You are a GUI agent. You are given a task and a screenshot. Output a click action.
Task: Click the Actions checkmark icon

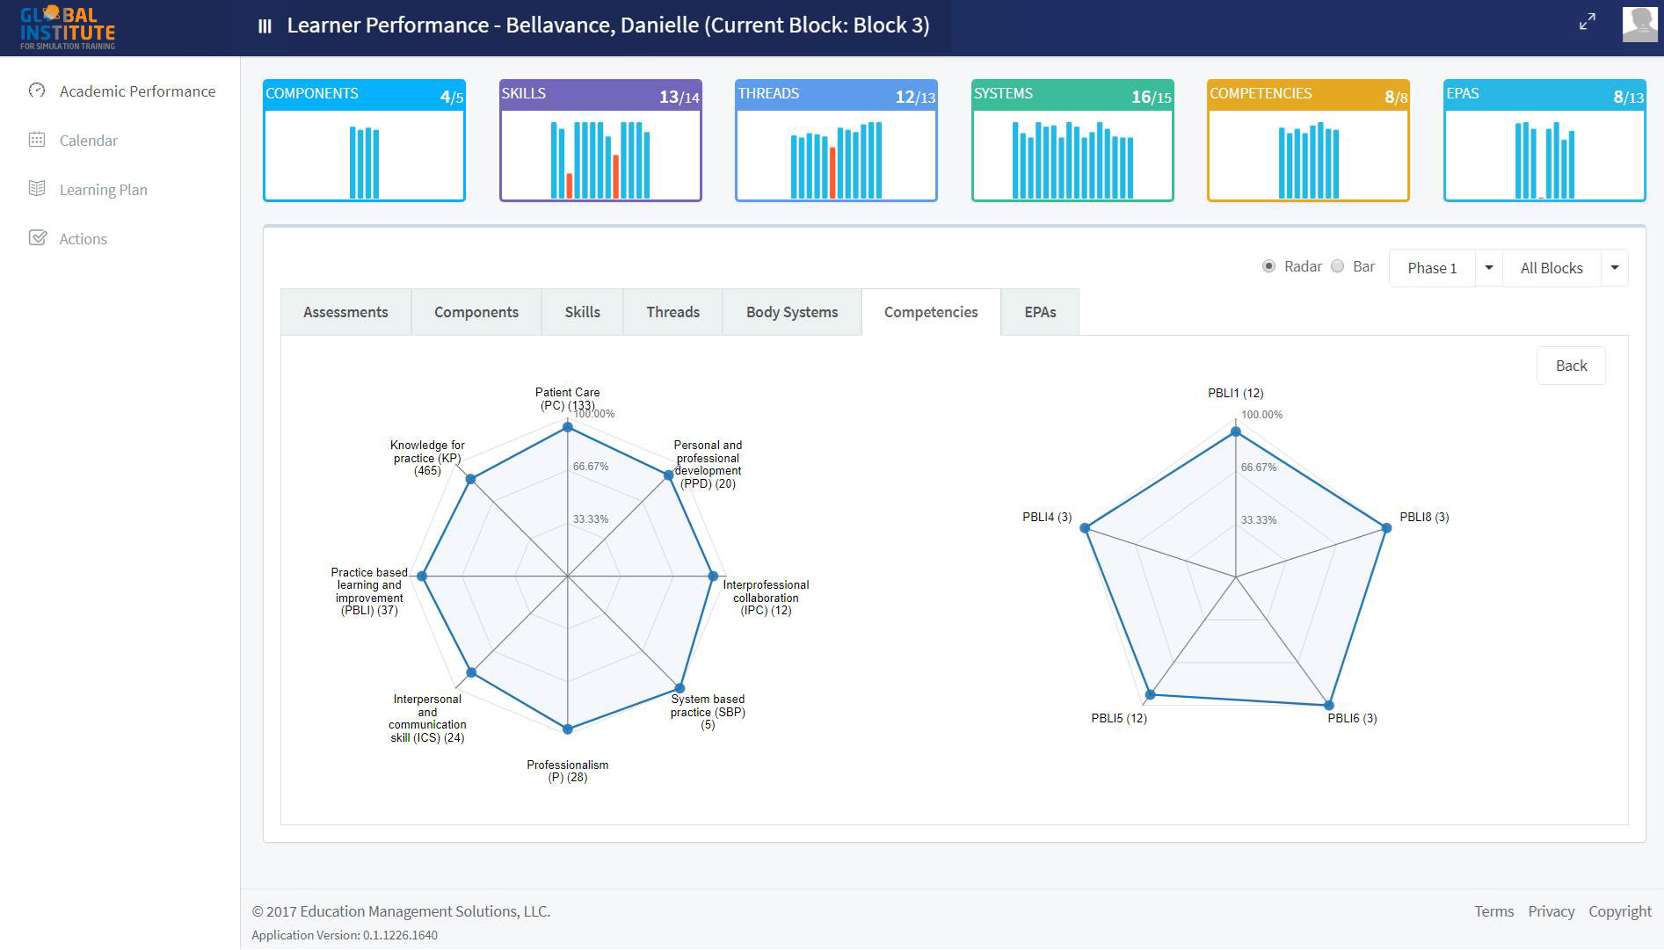(37, 238)
